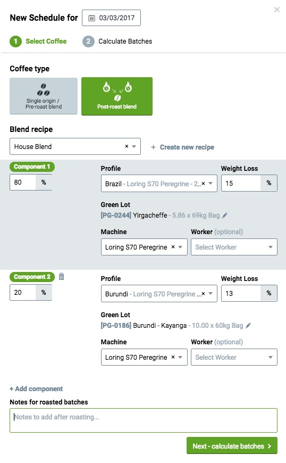Clear the Brazil profile selection
Viewport: 286px width, 463px height.
pos(203,184)
